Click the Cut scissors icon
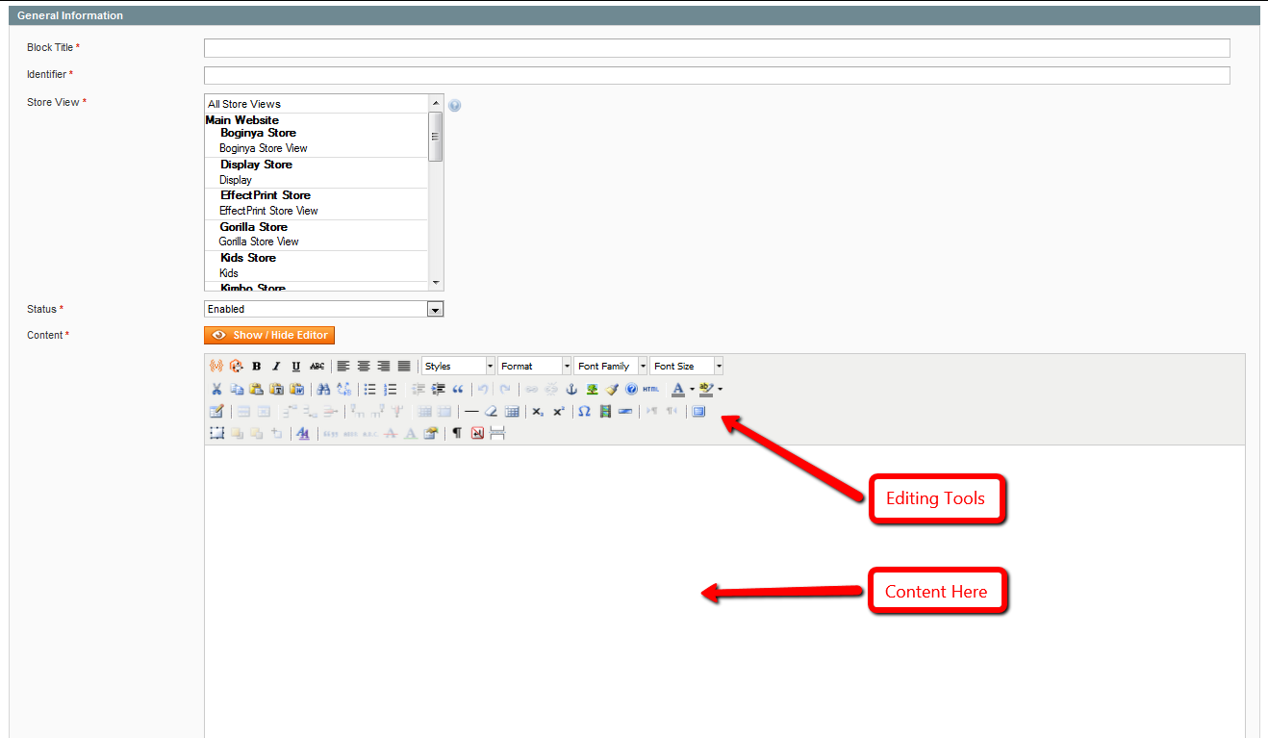Screen dimensions: 1268x738 click(216, 389)
